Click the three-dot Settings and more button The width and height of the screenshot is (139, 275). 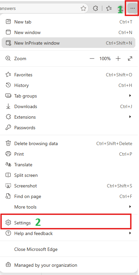pyautogui.click(x=133, y=8)
